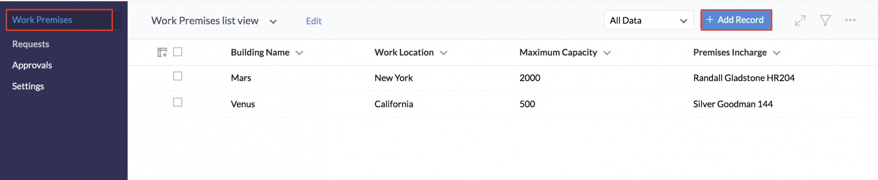Click the expand view arrows icon

click(800, 21)
